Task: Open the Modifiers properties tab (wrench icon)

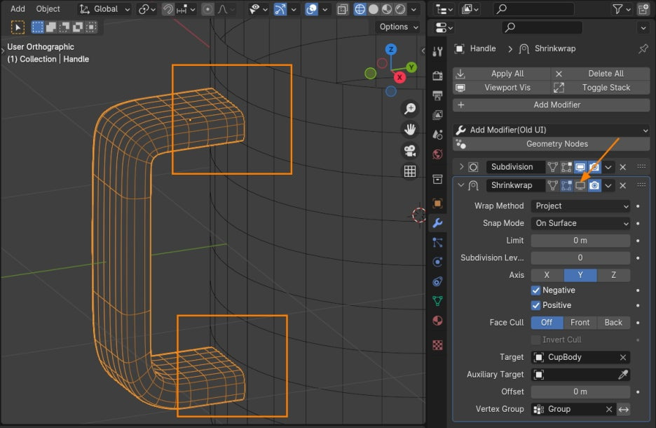Action: [437, 223]
